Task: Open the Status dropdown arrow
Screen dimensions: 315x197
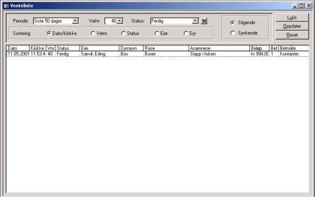Action: 195,21
